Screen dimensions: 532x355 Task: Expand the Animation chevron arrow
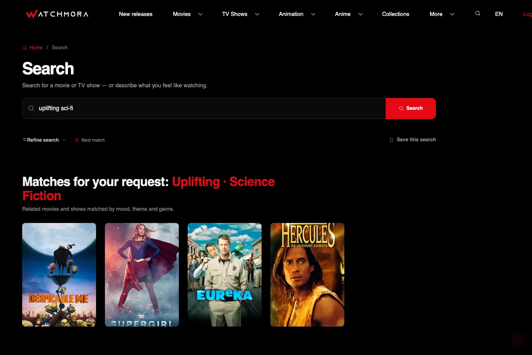tap(313, 14)
